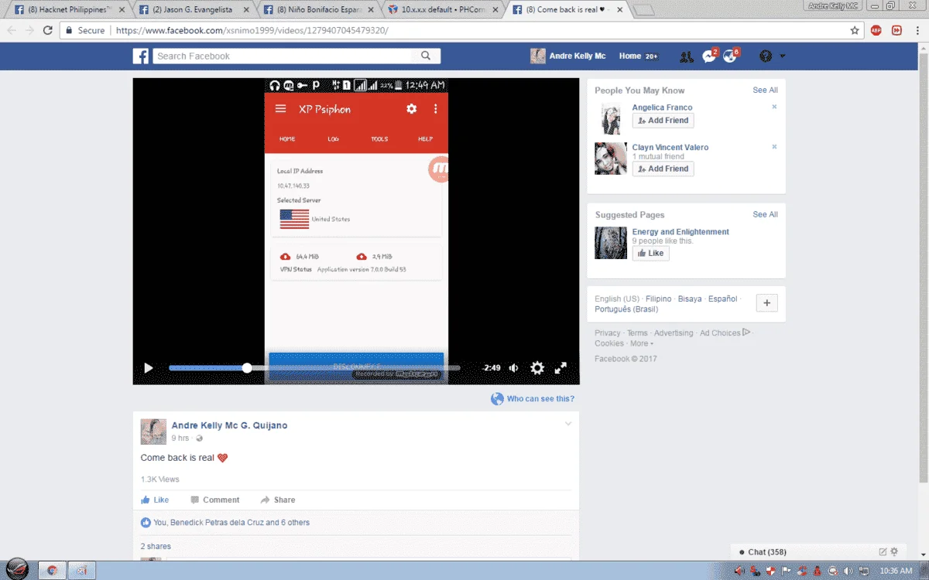Open the account dropdown arrow in header
The height and width of the screenshot is (580, 929).
tap(783, 56)
